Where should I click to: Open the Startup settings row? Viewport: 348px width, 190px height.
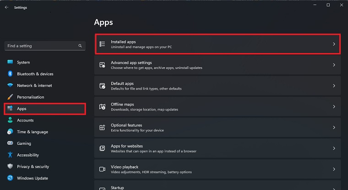217,187
